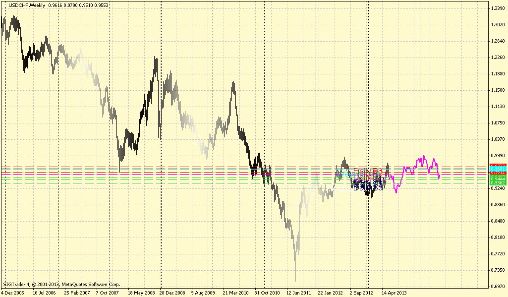
Task: Click the 18 May 2008 date label
Action: coord(141,293)
